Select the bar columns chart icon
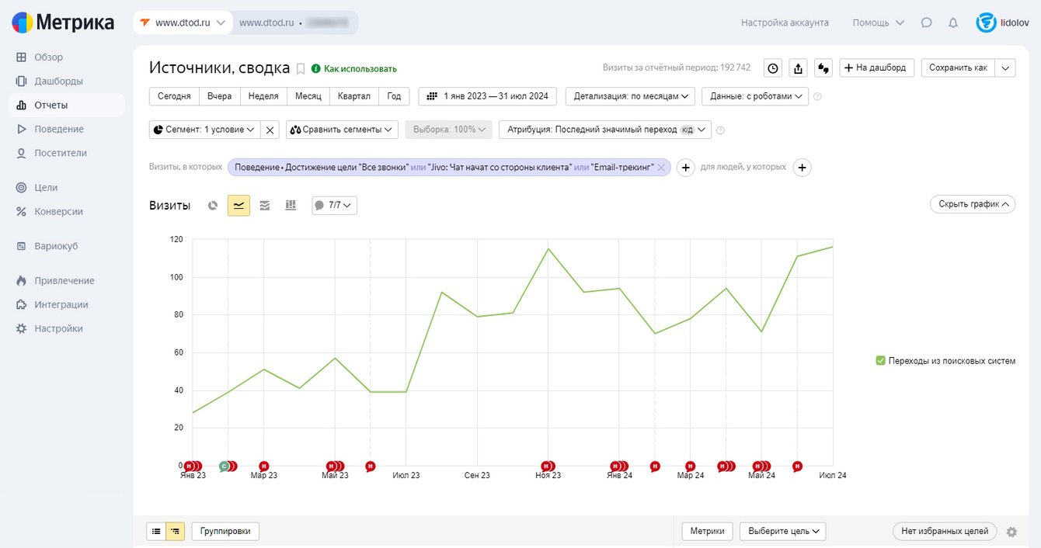The height and width of the screenshot is (548, 1041). [x=291, y=206]
